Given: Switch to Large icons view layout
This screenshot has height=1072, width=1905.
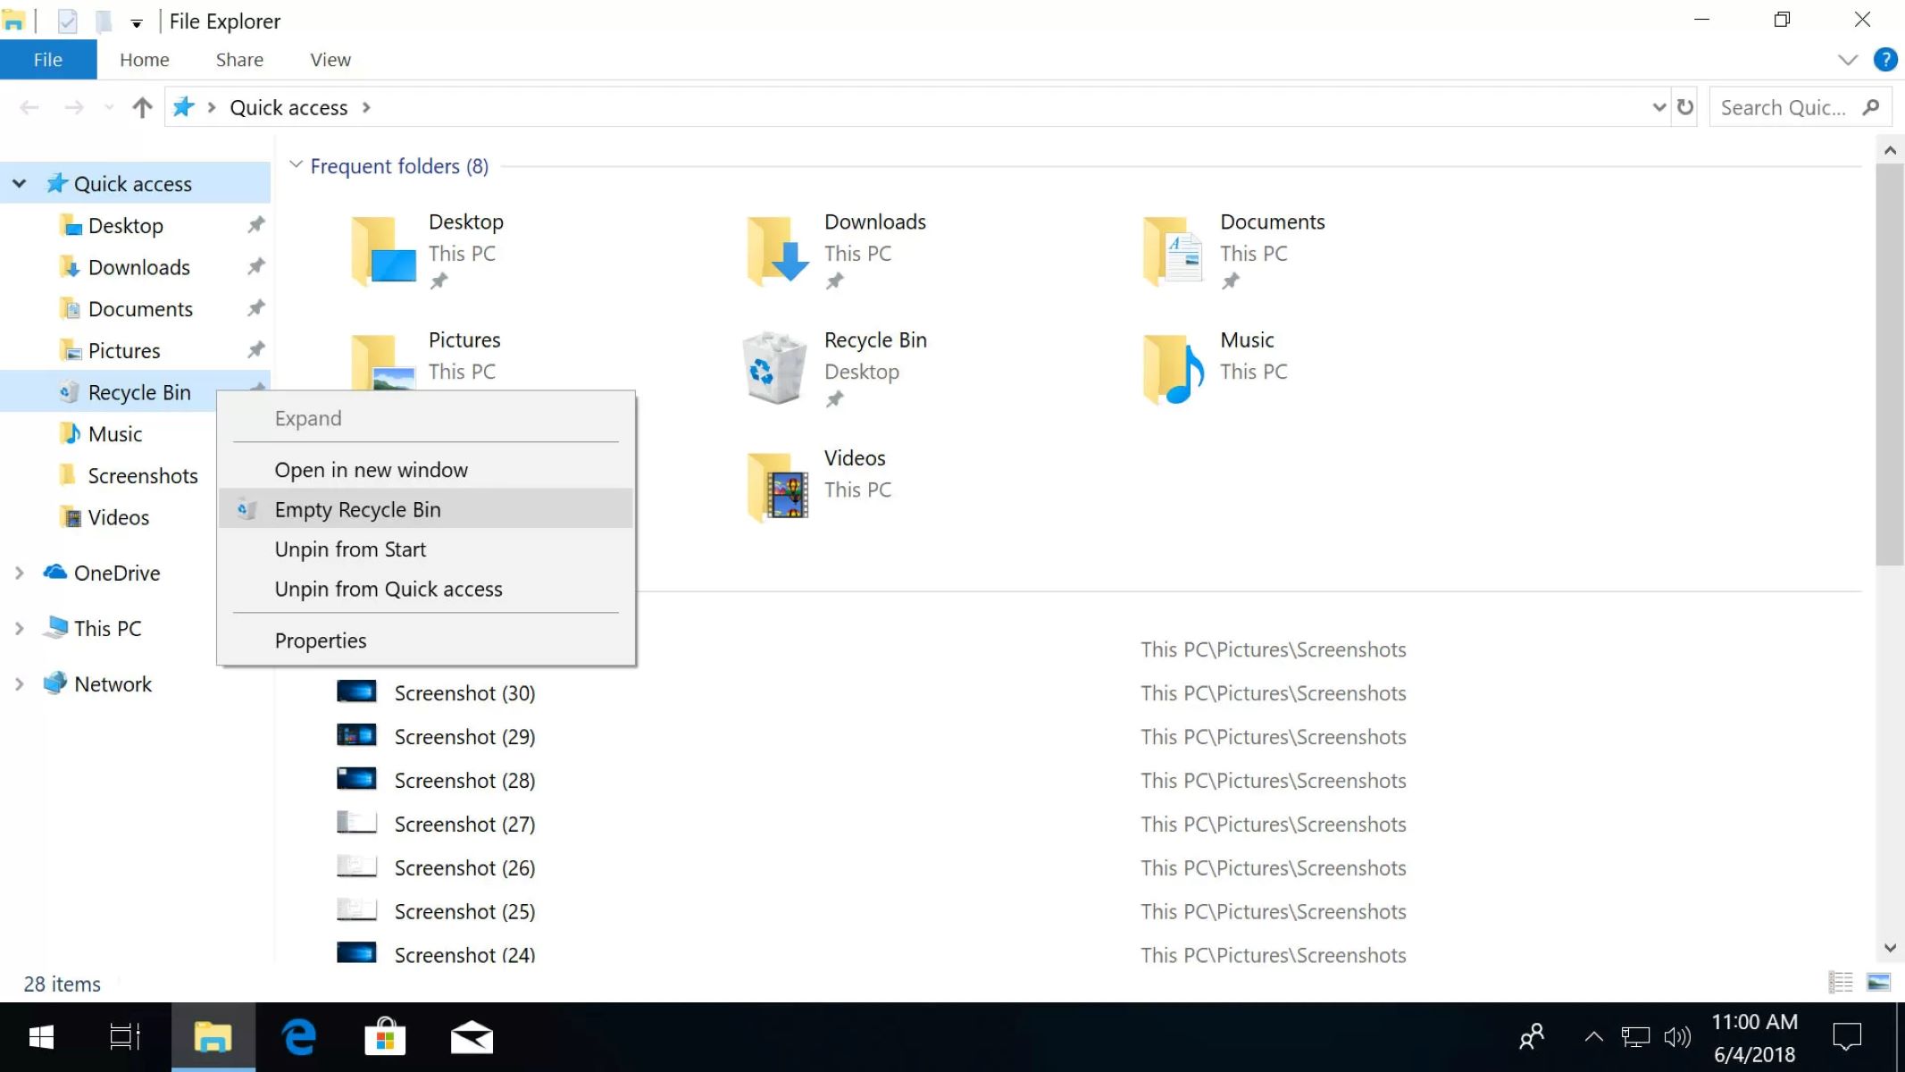Looking at the screenshot, I should click(1878, 983).
